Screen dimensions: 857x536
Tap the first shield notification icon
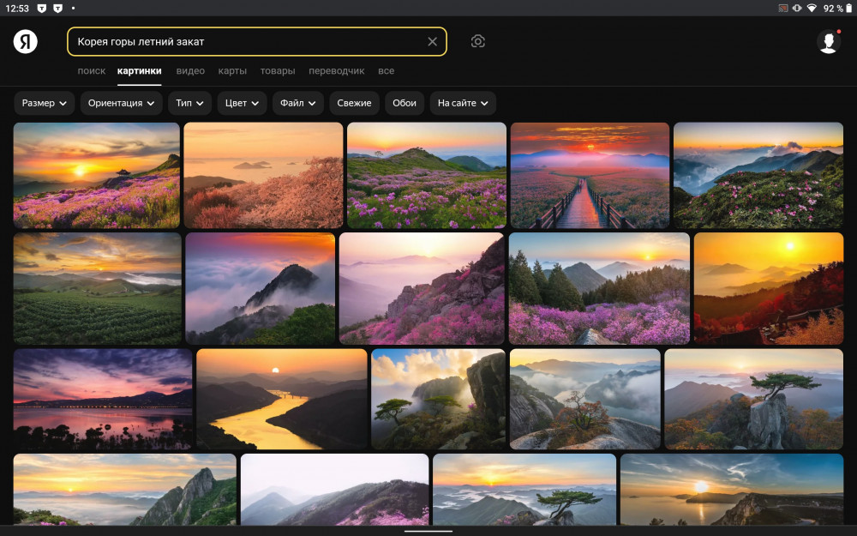click(x=41, y=9)
